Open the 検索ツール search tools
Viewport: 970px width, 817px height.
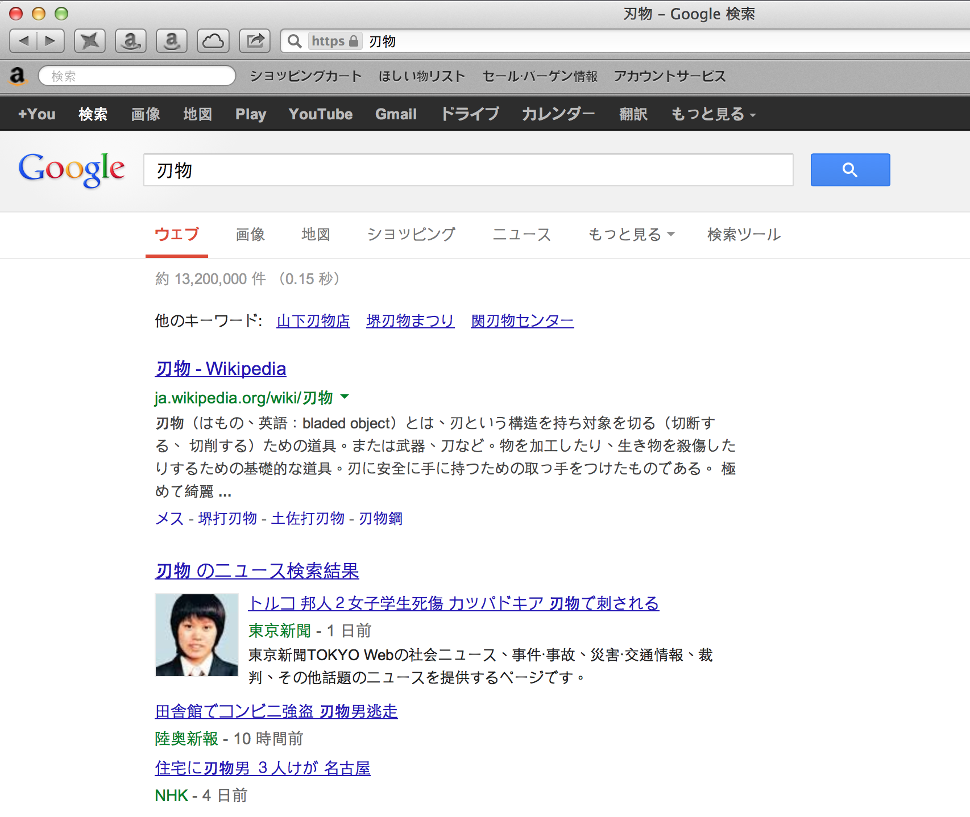(744, 234)
